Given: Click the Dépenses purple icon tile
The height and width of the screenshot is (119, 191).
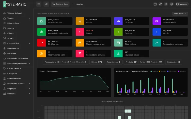Looking at the screenshot, I should click(x=118, y=21).
